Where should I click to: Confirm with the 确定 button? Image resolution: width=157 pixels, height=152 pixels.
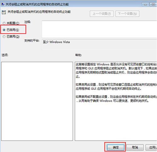[x=116, y=148]
